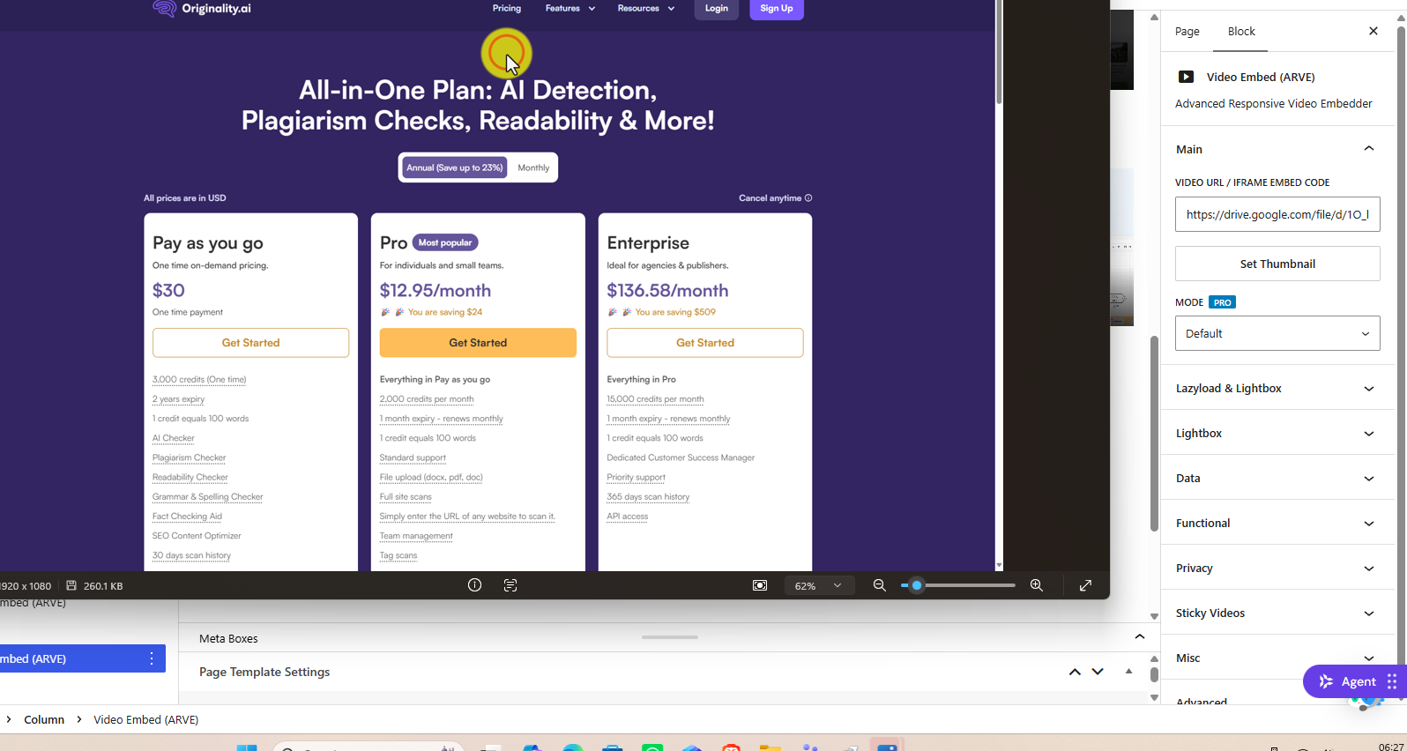
Task: Click the save icon beside 260.1 KB
Action: 71,585
